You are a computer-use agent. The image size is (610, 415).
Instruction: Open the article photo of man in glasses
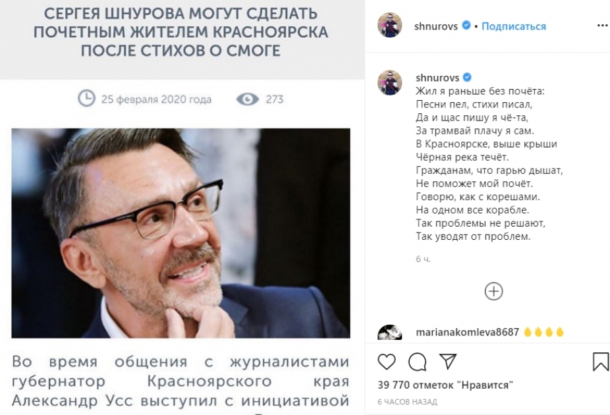tap(180, 233)
